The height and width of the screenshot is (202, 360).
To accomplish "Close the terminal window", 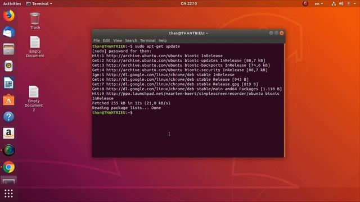I will tap(281, 33).
